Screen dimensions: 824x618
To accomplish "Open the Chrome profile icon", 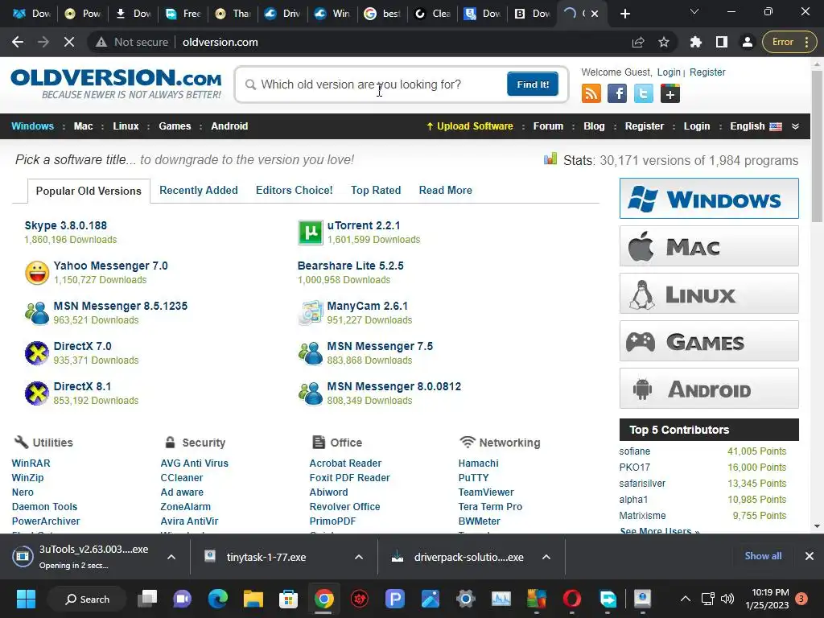I will [748, 42].
